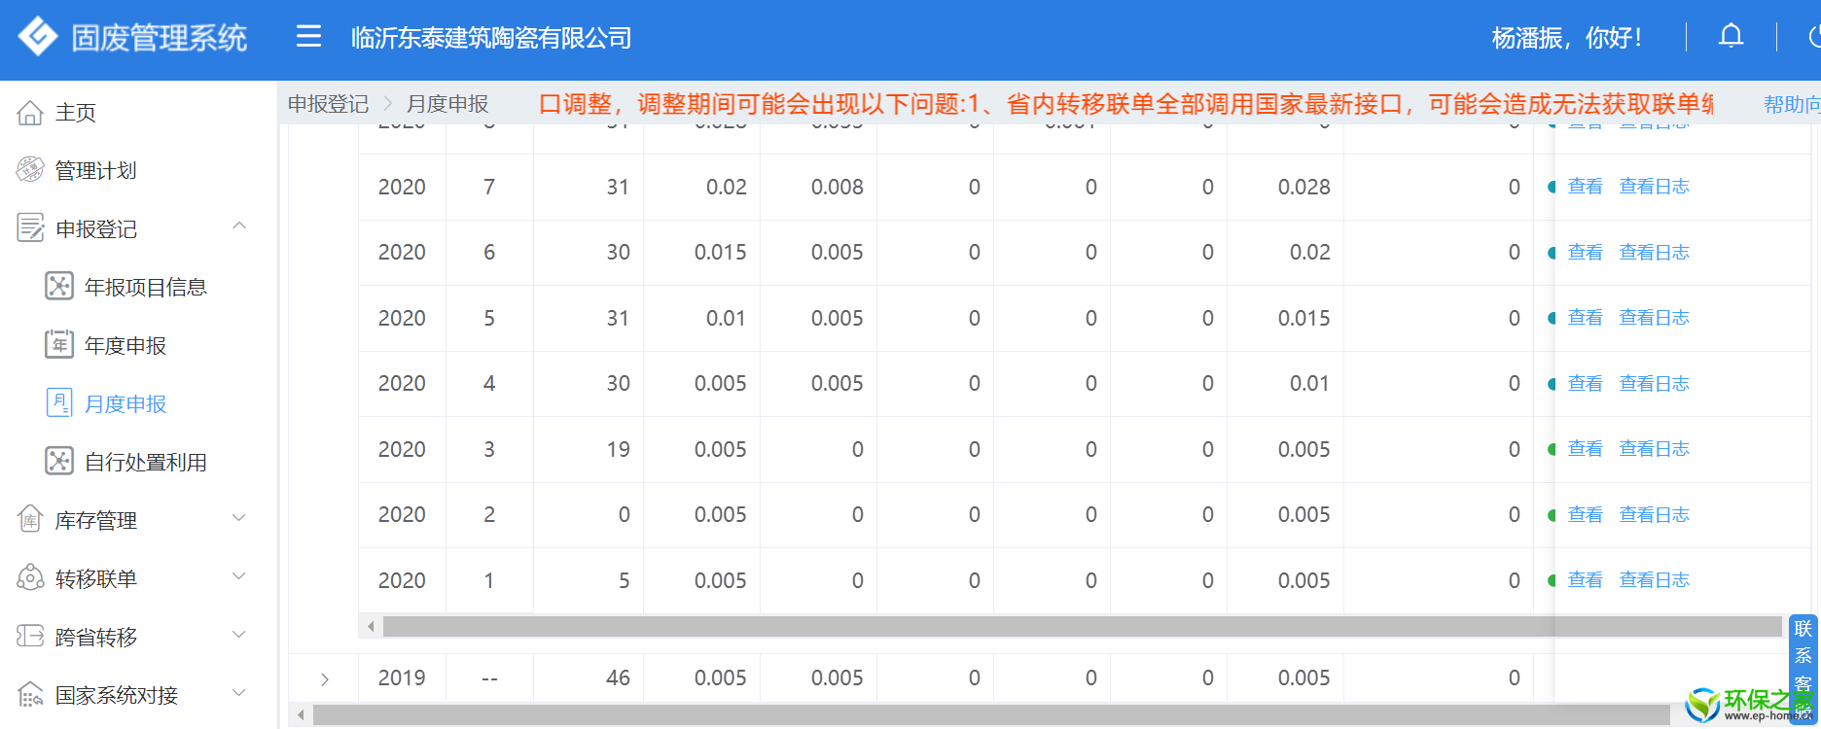Click the scrolling red notice banner
This screenshot has width=1821, height=729.
click(1125, 104)
